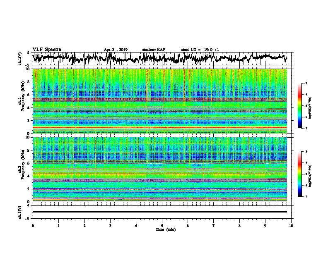
Task: Click the "VLF Spectra" plot title
Action: [x=47, y=50]
